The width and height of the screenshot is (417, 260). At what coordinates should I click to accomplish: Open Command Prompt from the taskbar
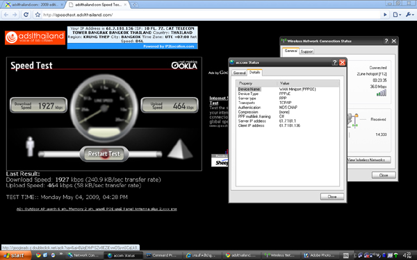coord(162,255)
